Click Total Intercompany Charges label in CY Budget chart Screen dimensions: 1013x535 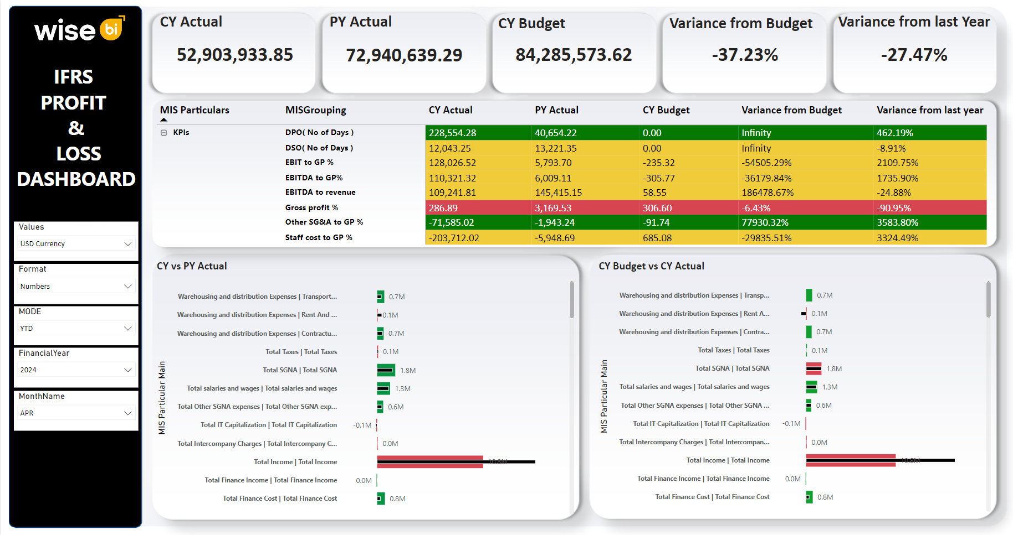[x=694, y=442]
